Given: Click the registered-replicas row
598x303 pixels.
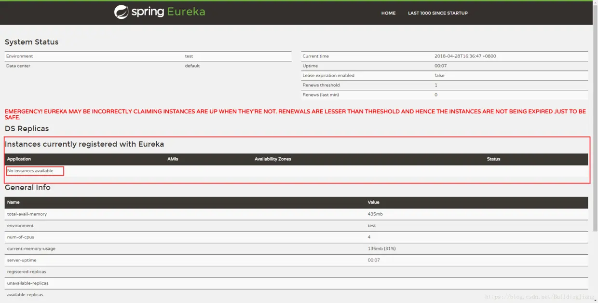Looking at the screenshot, I should tap(296, 272).
